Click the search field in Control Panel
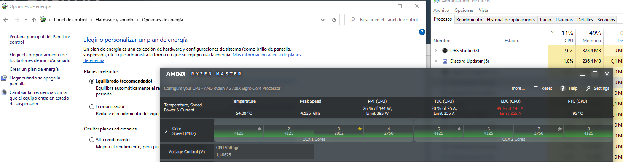 383,20
